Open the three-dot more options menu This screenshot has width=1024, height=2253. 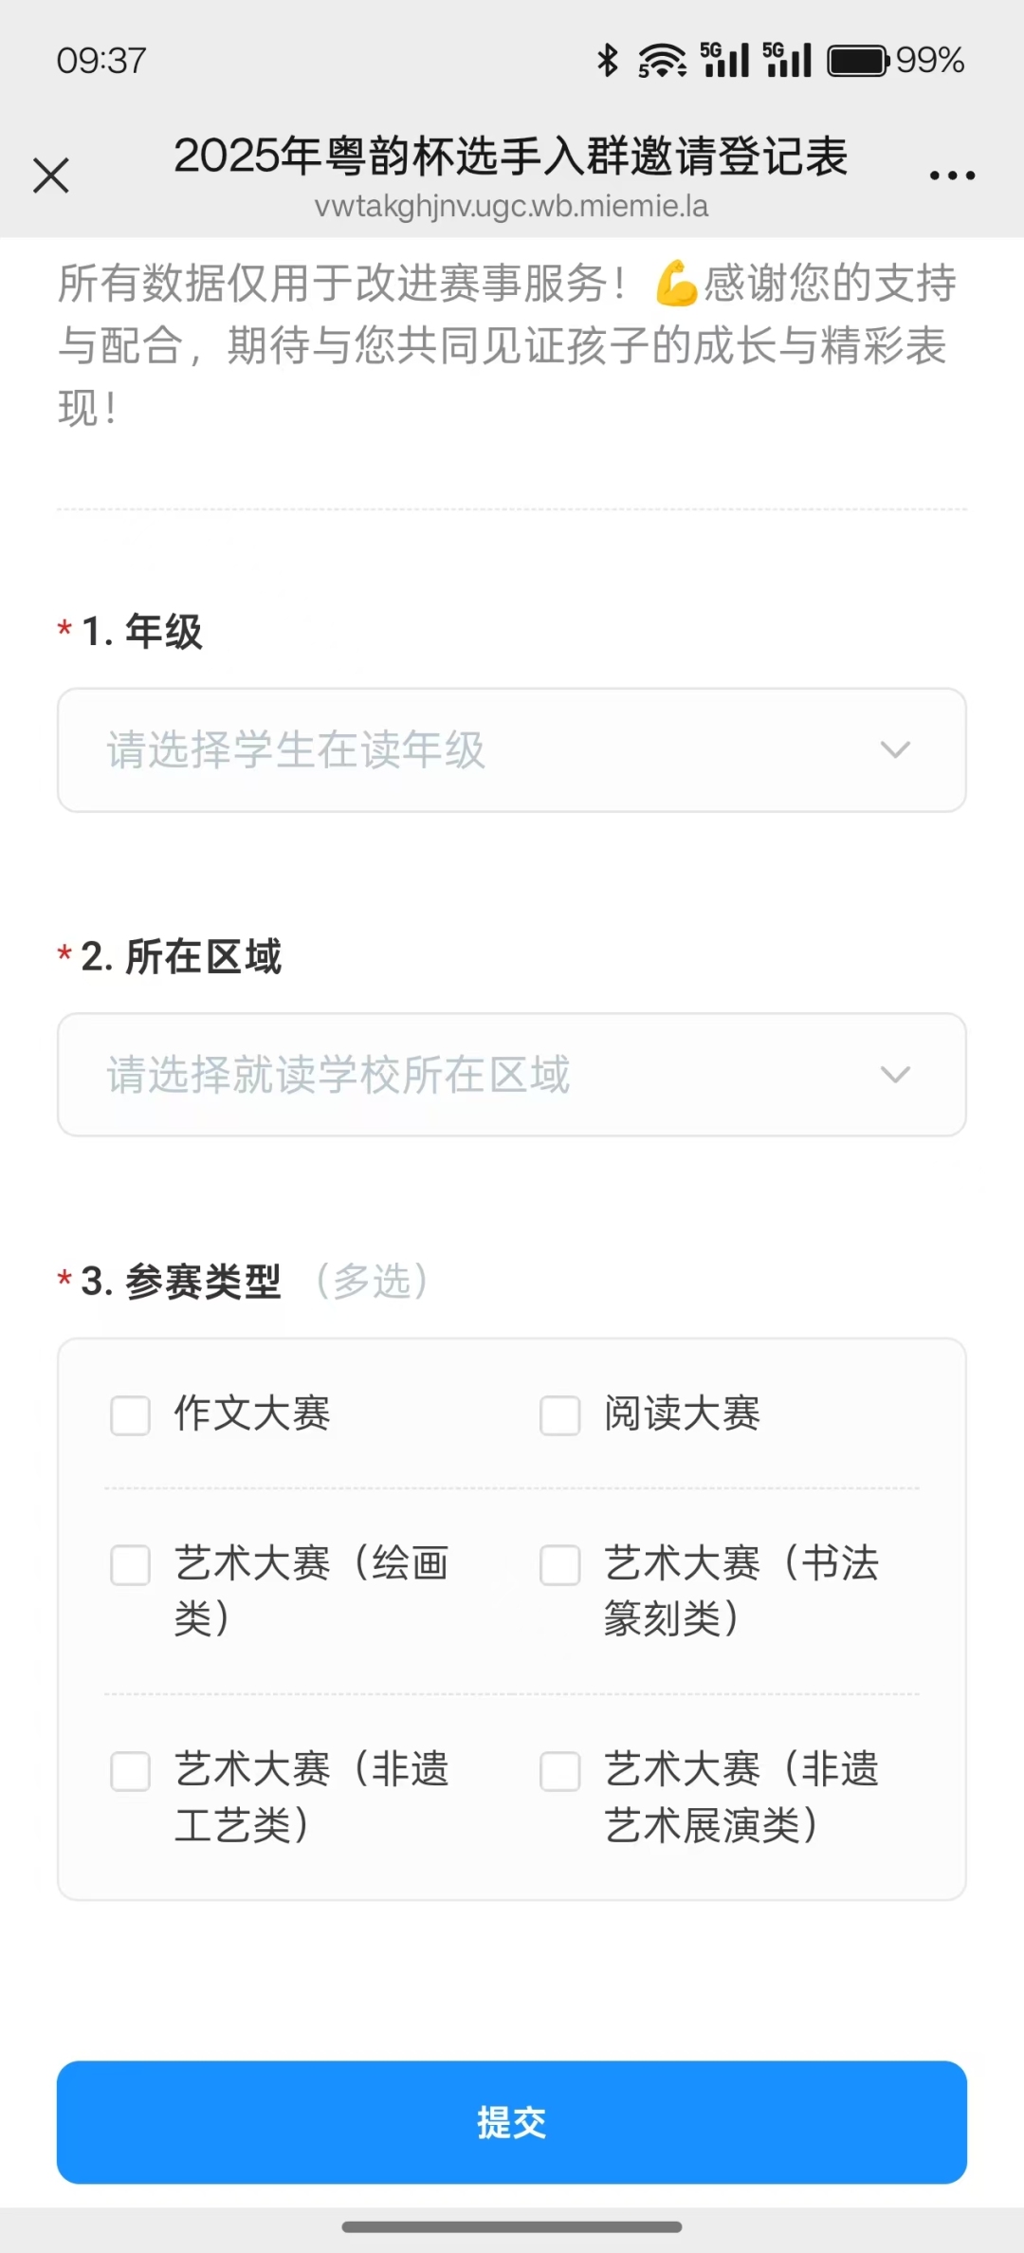(952, 175)
